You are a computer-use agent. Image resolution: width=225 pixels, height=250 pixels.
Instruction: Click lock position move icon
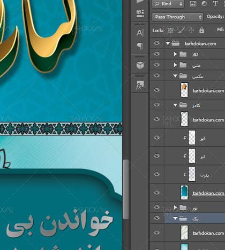(191, 30)
